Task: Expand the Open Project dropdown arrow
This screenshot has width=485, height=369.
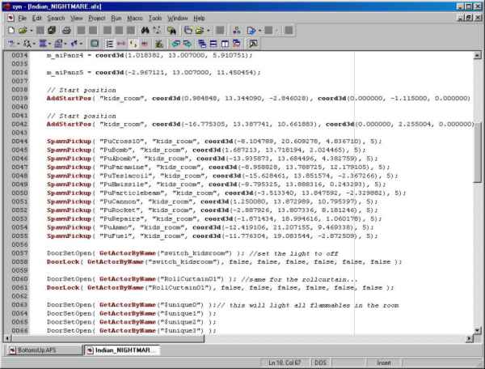Action: pyautogui.click(x=209, y=30)
